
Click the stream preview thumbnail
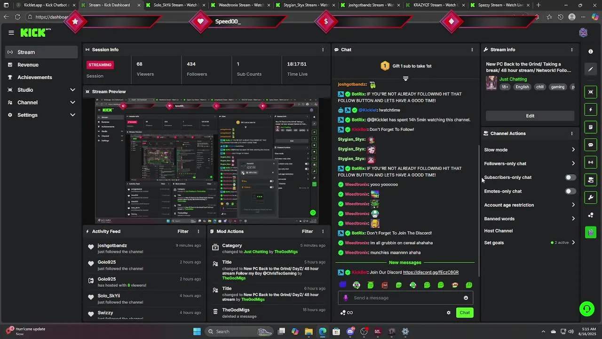point(207,161)
